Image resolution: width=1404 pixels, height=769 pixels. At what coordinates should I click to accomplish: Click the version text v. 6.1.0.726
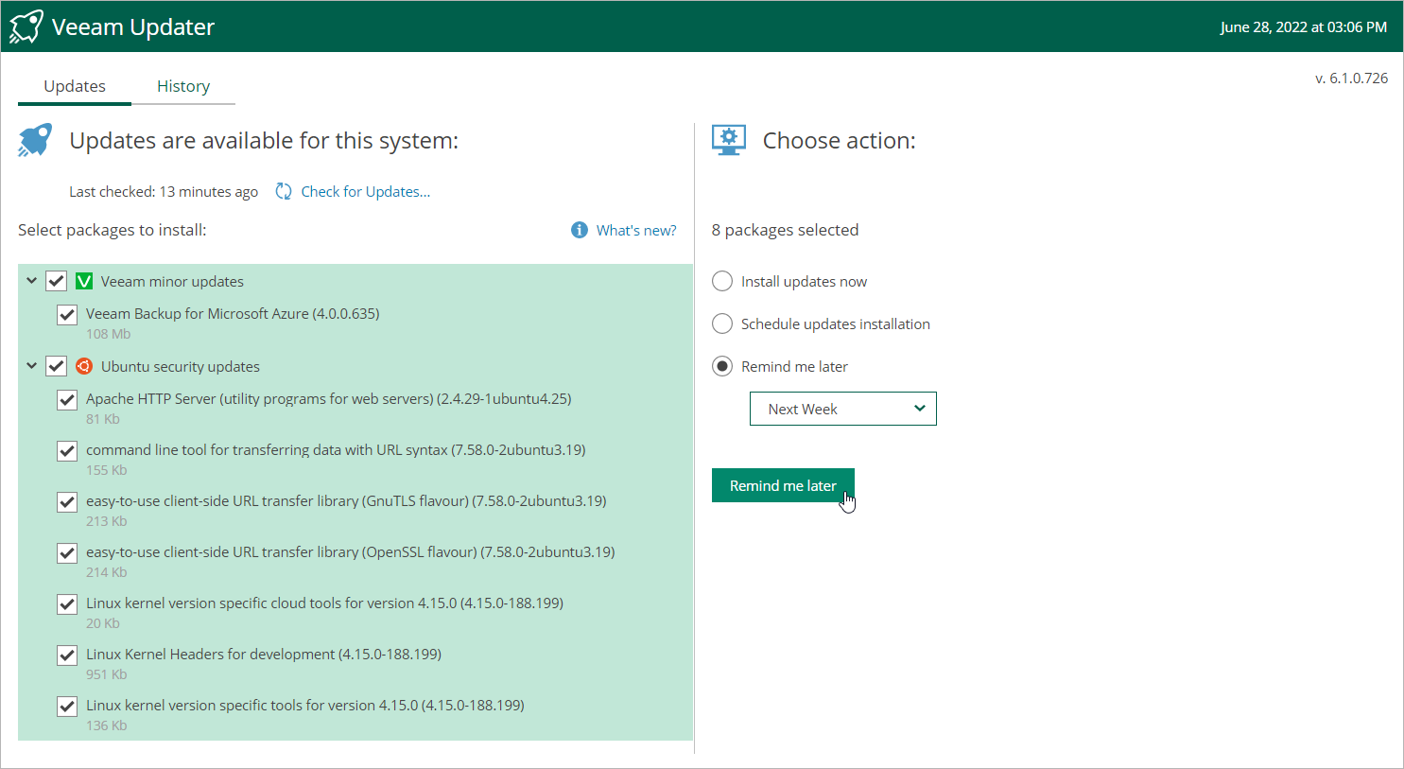click(1351, 78)
